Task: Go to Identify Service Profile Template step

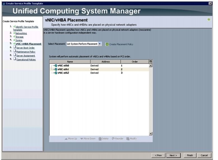Action: click(x=25, y=28)
